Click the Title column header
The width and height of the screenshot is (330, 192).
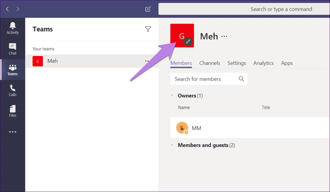tap(266, 107)
